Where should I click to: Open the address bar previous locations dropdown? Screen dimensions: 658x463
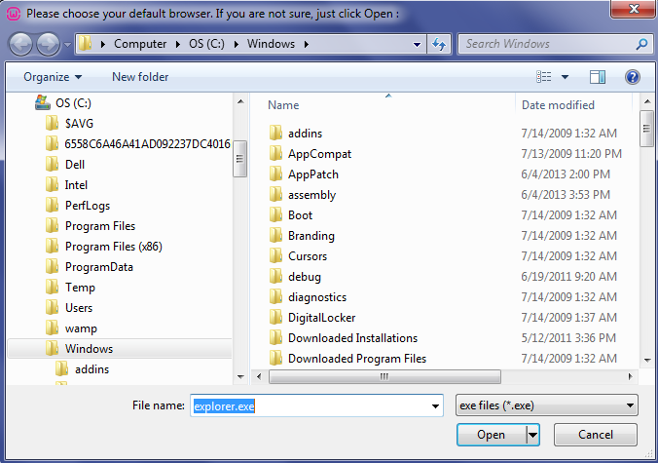point(417,44)
